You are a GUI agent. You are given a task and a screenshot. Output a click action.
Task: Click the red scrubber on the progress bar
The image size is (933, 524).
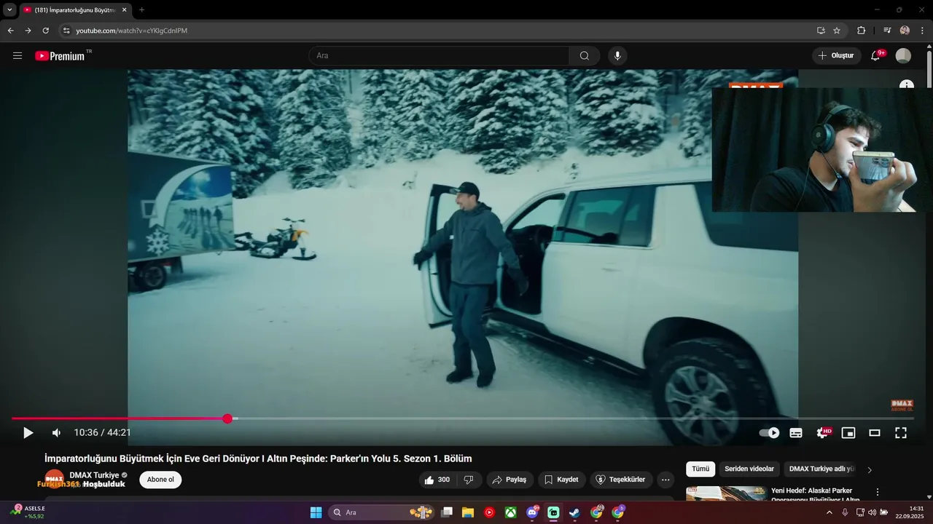tap(227, 418)
